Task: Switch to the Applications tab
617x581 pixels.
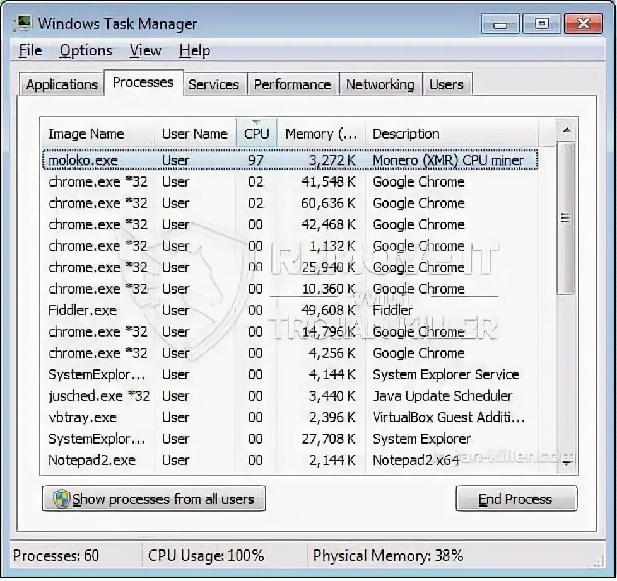Action: 62,84
